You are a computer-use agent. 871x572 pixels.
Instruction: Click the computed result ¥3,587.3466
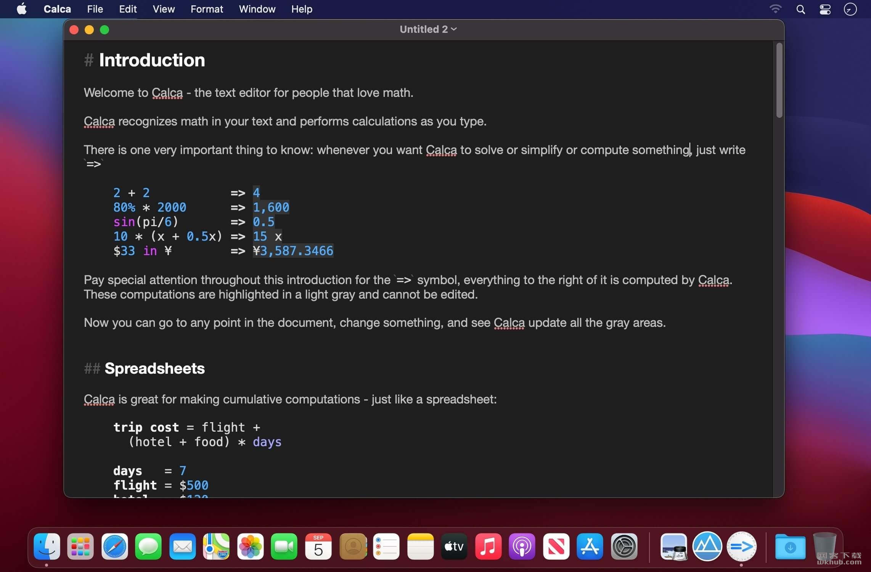293,251
